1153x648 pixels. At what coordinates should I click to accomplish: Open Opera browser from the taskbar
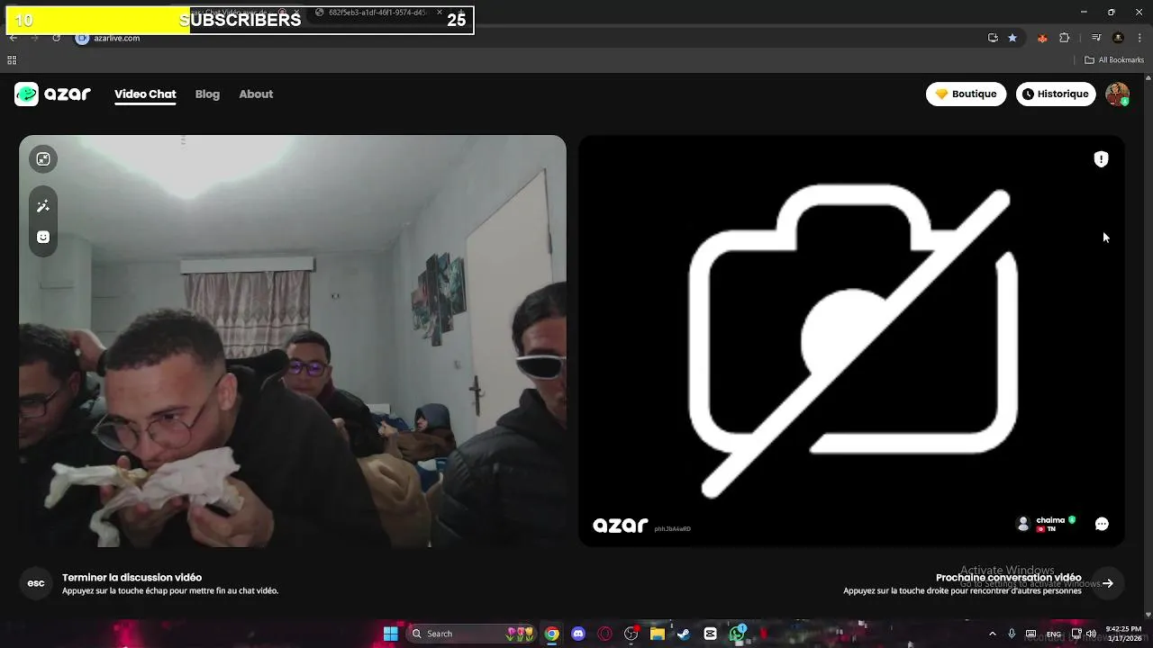click(x=604, y=634)
